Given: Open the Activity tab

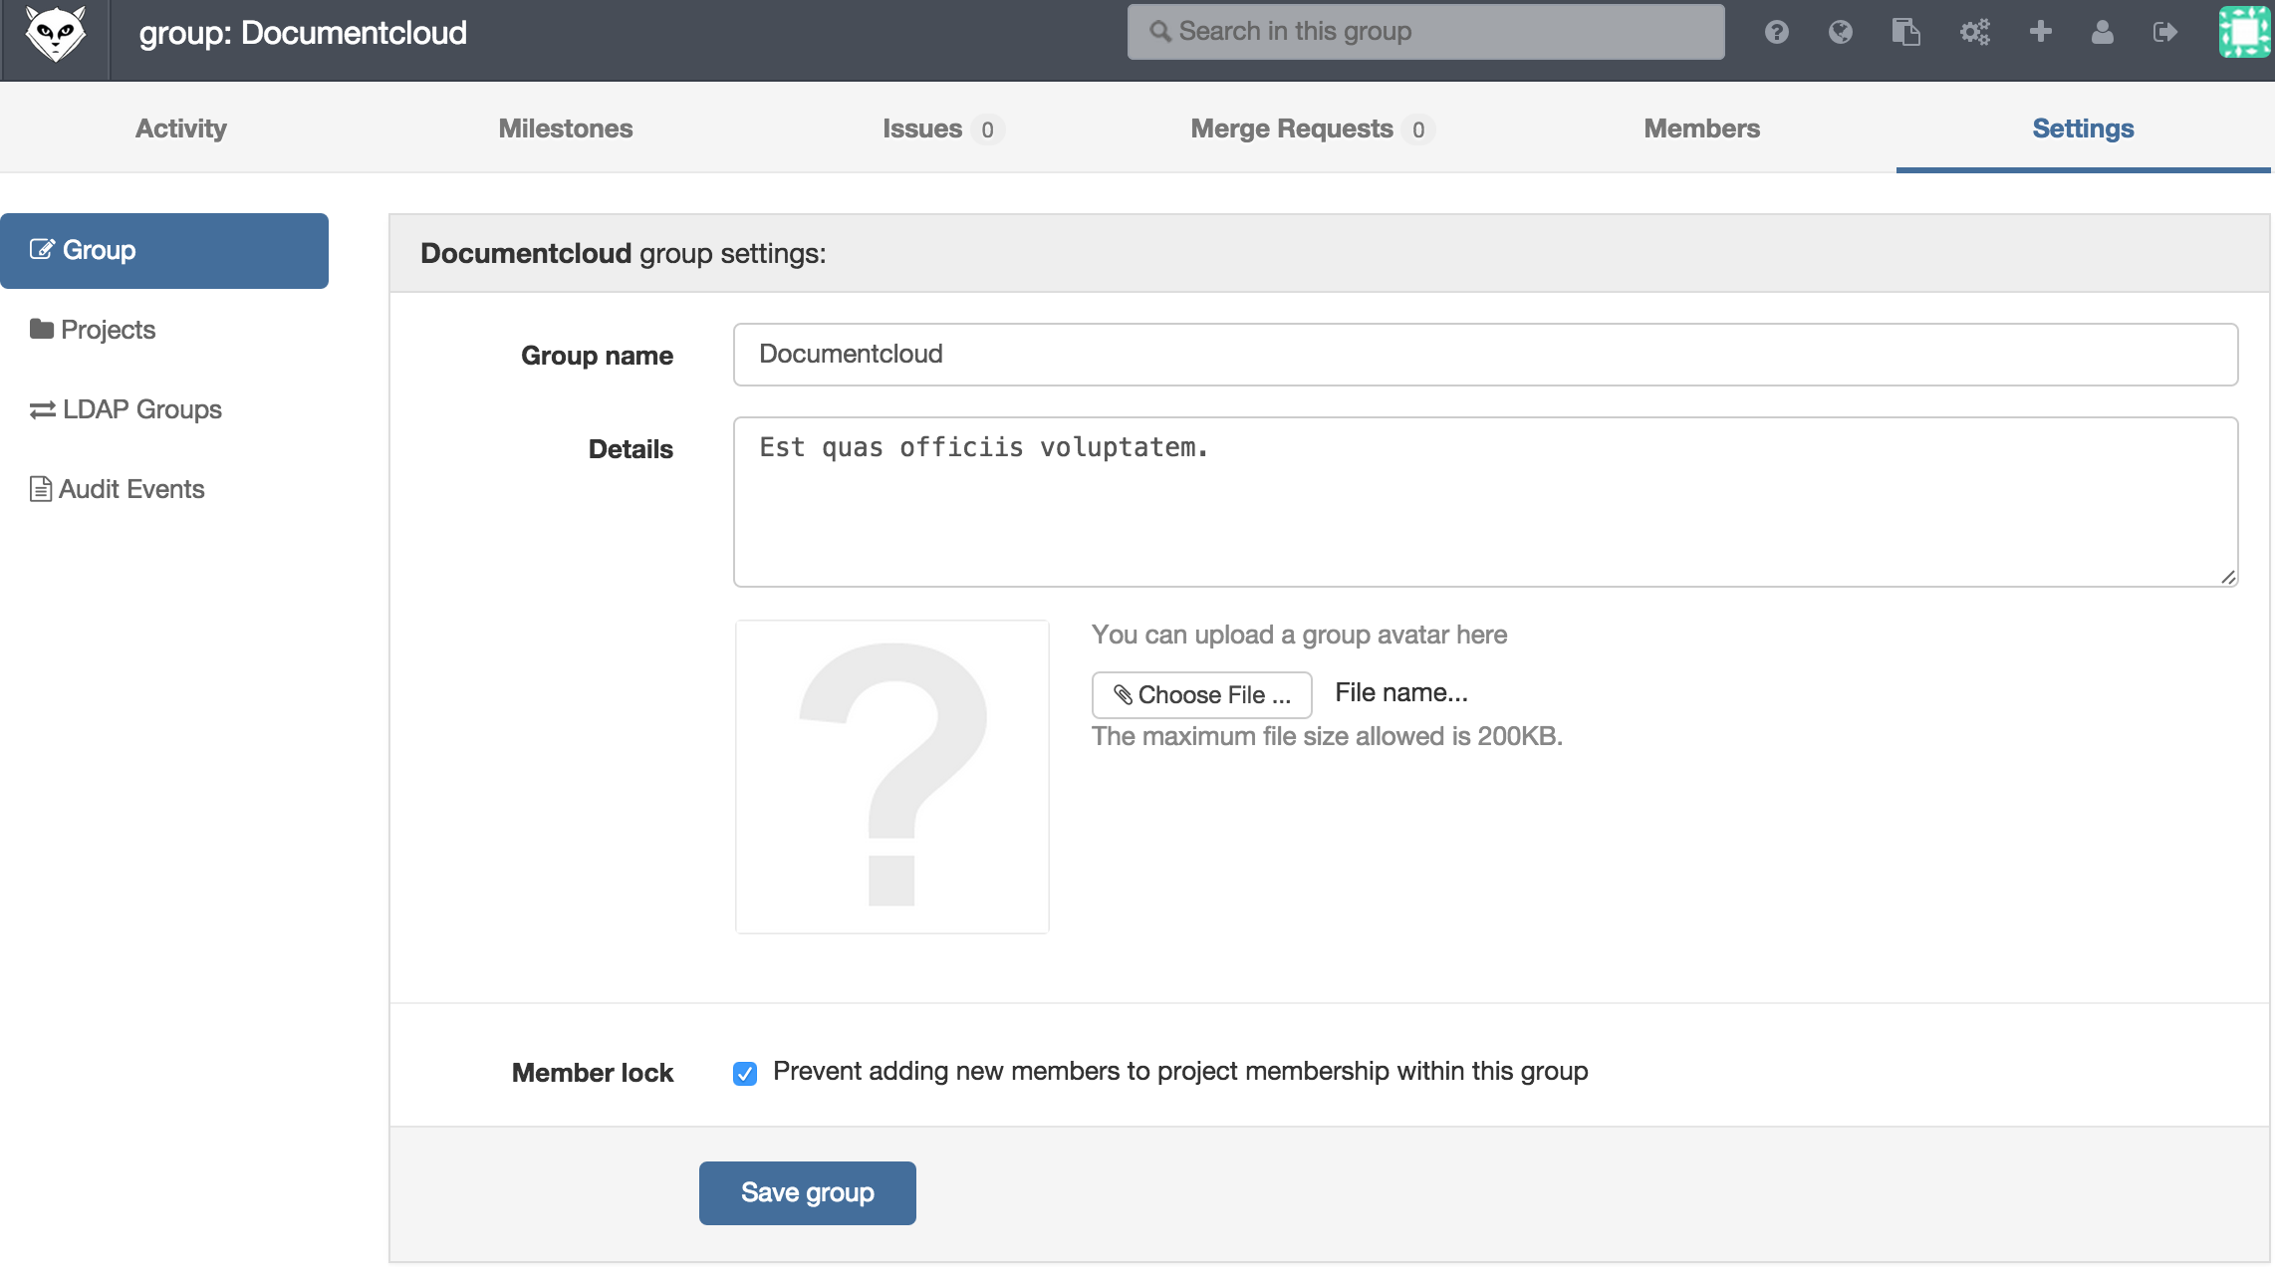Looking at the screenshot, I should (x=181, y=128).
